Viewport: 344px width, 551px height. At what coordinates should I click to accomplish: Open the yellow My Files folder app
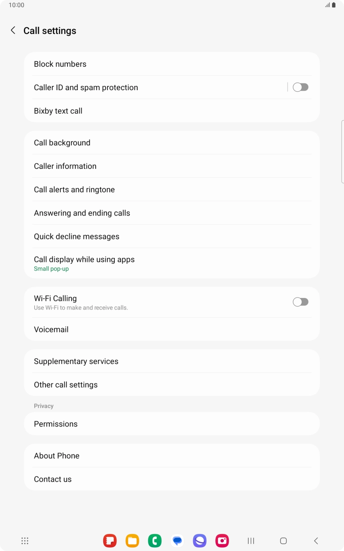pos(133,541)
